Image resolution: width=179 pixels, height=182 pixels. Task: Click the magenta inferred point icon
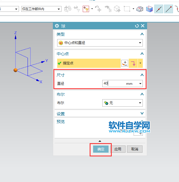point(133,63)
